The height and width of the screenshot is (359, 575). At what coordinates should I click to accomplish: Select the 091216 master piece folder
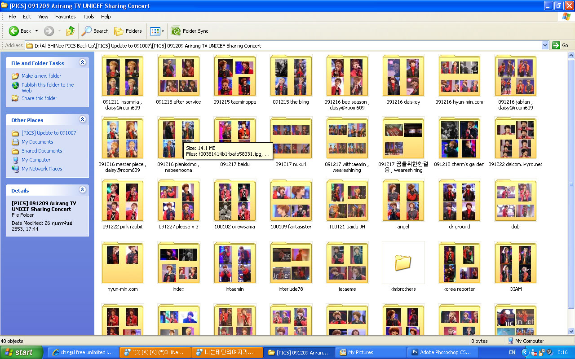(x=123, y=138)
